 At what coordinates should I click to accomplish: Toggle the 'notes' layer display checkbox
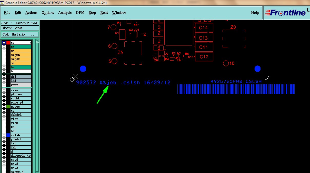(4, 107)
